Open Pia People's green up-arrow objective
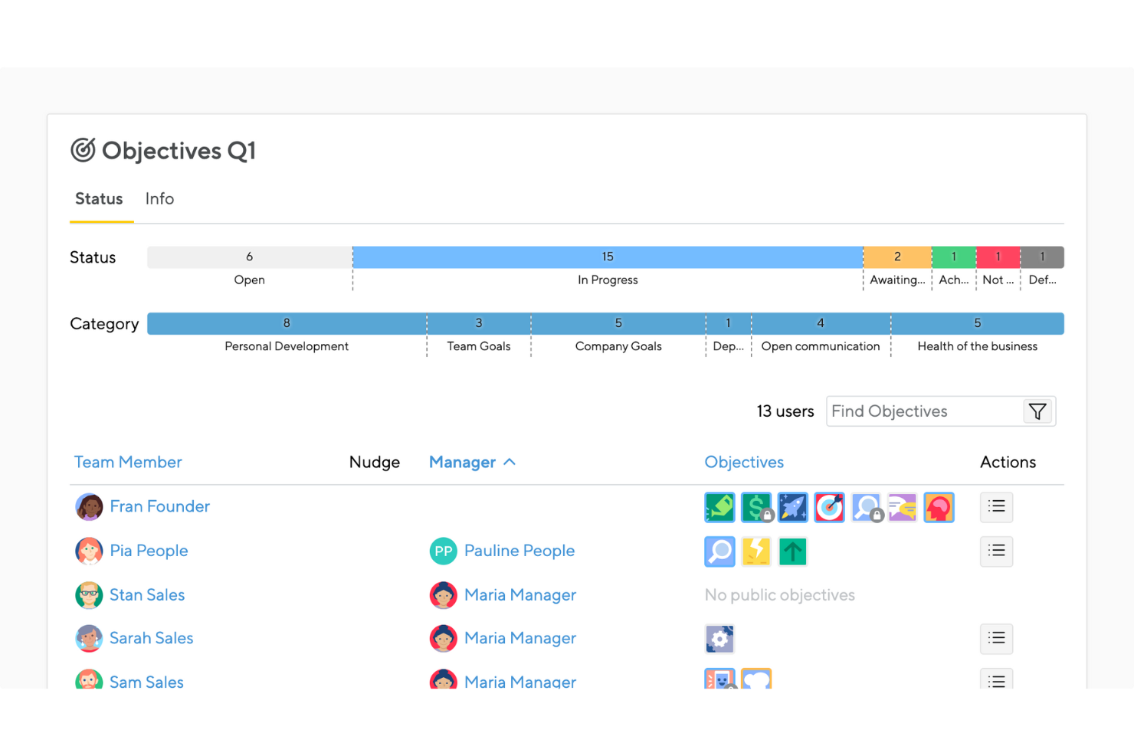The width and height of the screenshot is (1134, 756). point(792,551)
